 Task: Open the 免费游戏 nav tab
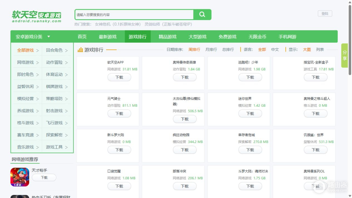(x=228, y=36)
